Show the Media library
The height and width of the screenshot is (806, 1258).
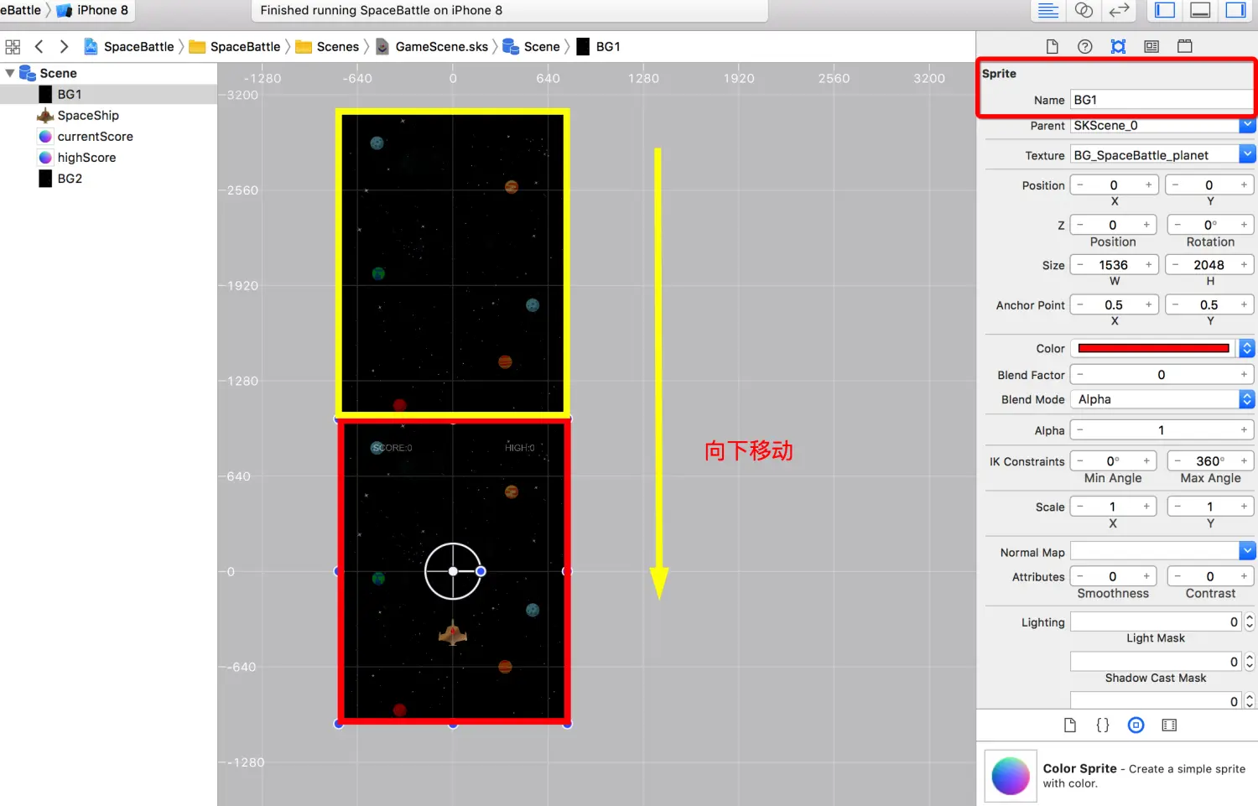[1169, 725]
